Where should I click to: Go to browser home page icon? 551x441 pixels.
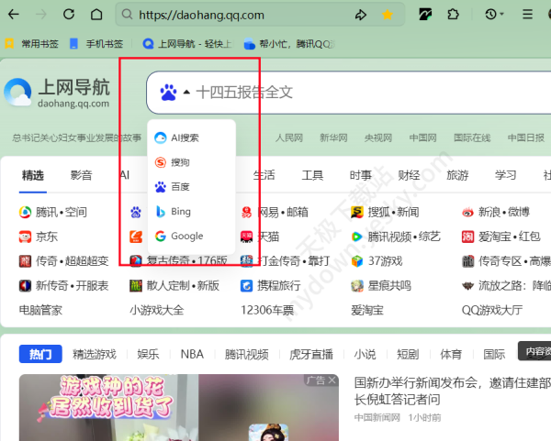click(x=96, y=15)
